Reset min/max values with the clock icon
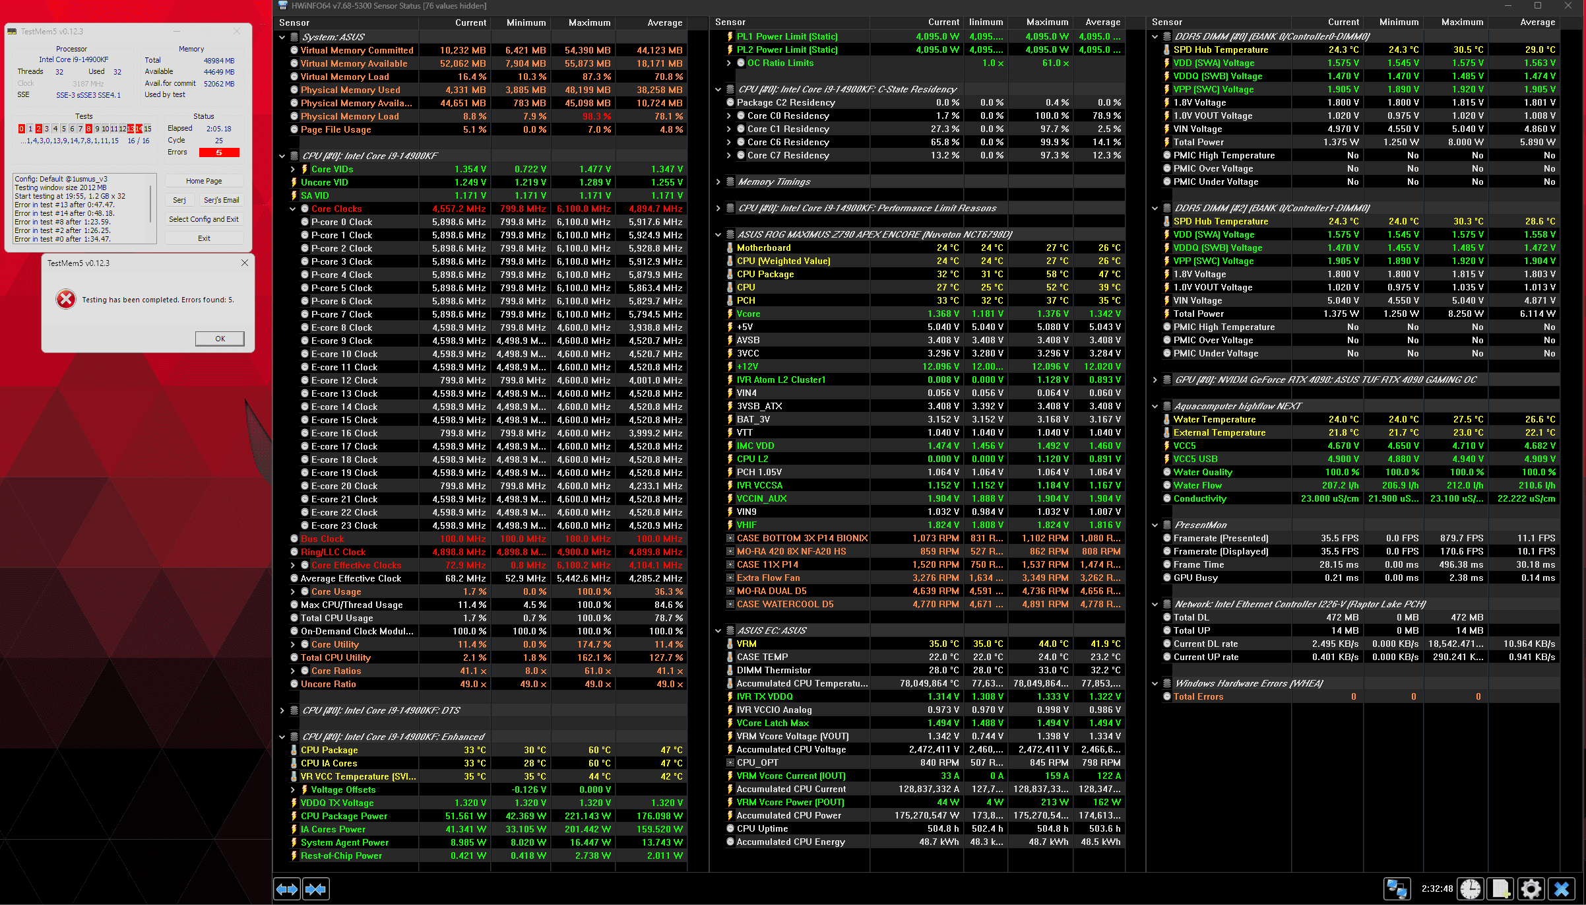Image resolution: width=1586 pixels, height=905 pixels. [x=1471, y=888]
